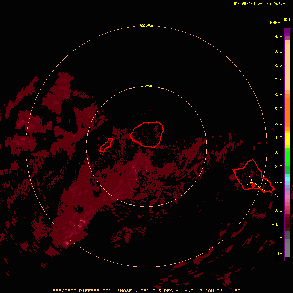The width and height of the screenshot is (293, 293).
Task: Click the -1.3 value on the color scale
Action: pyautogui.click(x=277, y=239)
